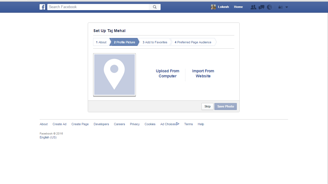Open the Create Ad footer link

pyautogui.click(x=59, y=124)
